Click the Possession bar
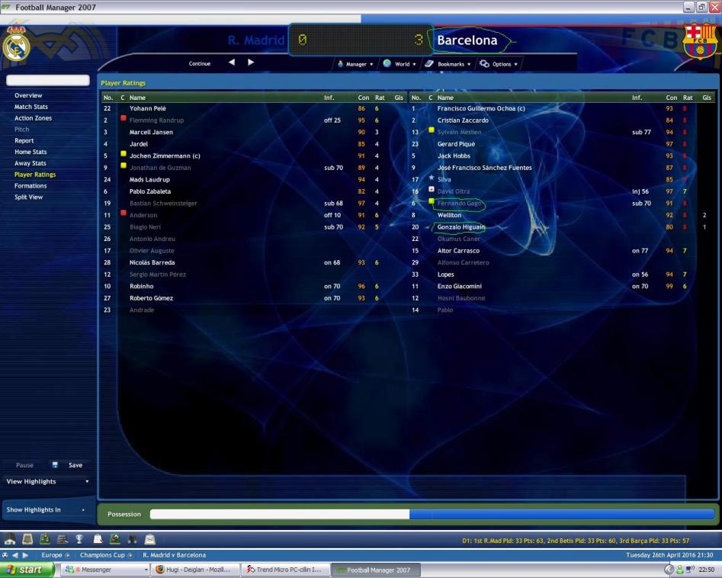Image resolution: width=722 pixels, height=578 pixels. coord(432,514)
